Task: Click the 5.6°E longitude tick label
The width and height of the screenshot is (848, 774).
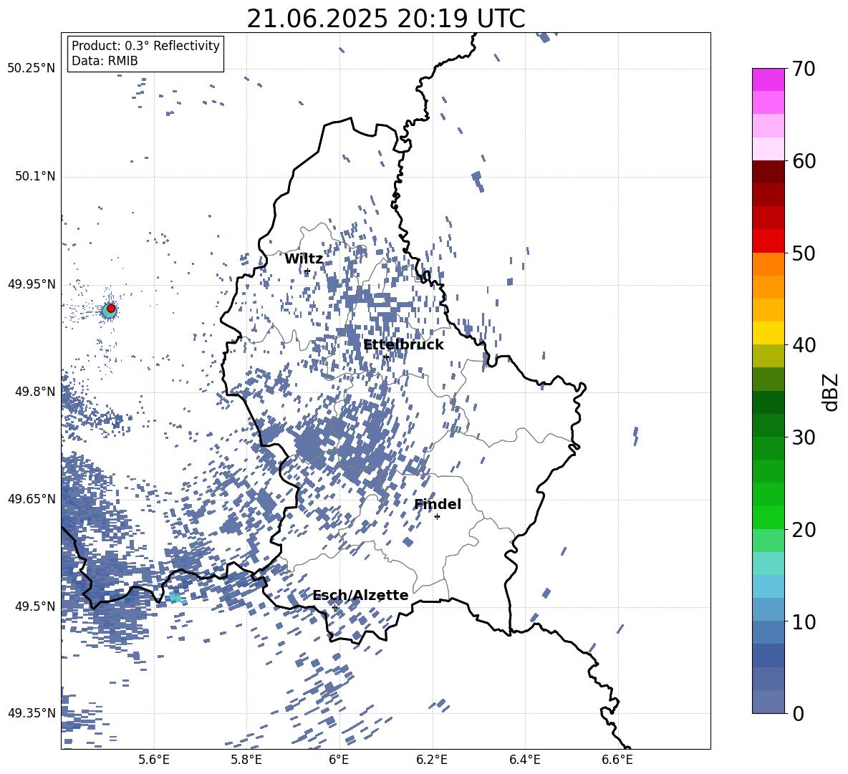Action: (154, 760)
